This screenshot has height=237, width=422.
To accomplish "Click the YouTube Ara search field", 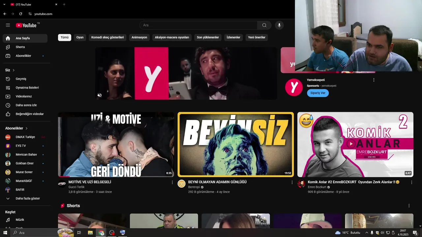I will (x=198, y=25).
